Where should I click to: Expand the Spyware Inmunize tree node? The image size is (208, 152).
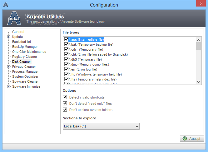coord(8,87)
